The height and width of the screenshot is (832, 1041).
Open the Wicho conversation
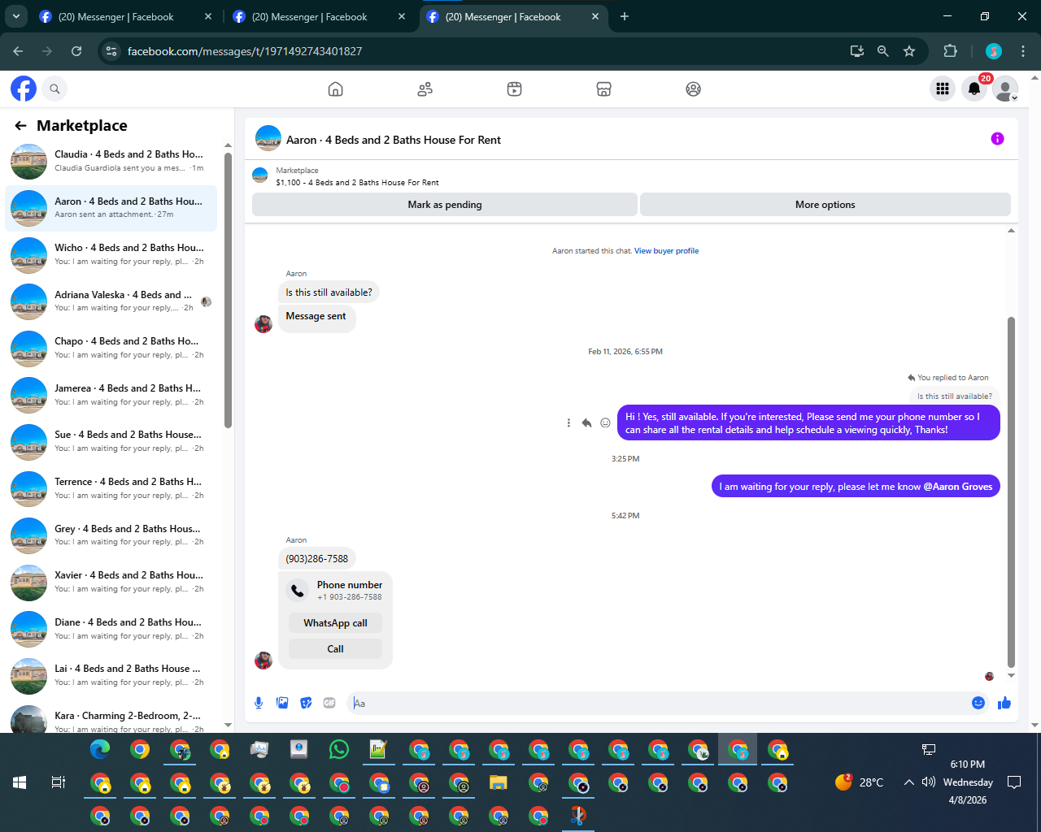coord(111,254)
